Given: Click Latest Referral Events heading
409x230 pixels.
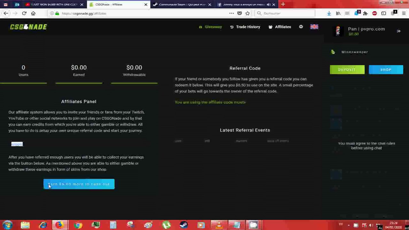Looking at the screenshot, I should pyautogui.click(x=245, y=130).
